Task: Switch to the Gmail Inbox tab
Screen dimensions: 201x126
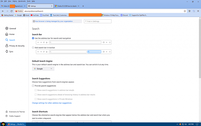Action: click(13, 6)
